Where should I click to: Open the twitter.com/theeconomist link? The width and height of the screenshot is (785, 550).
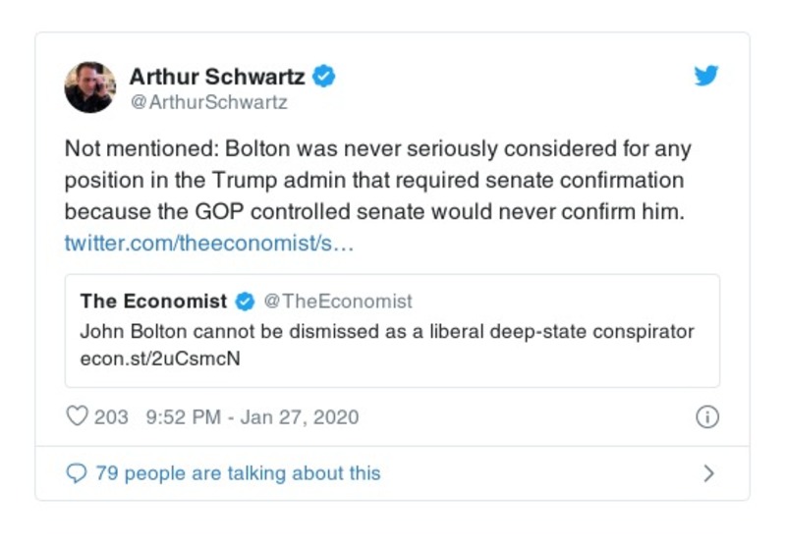[x=208, y=242]
